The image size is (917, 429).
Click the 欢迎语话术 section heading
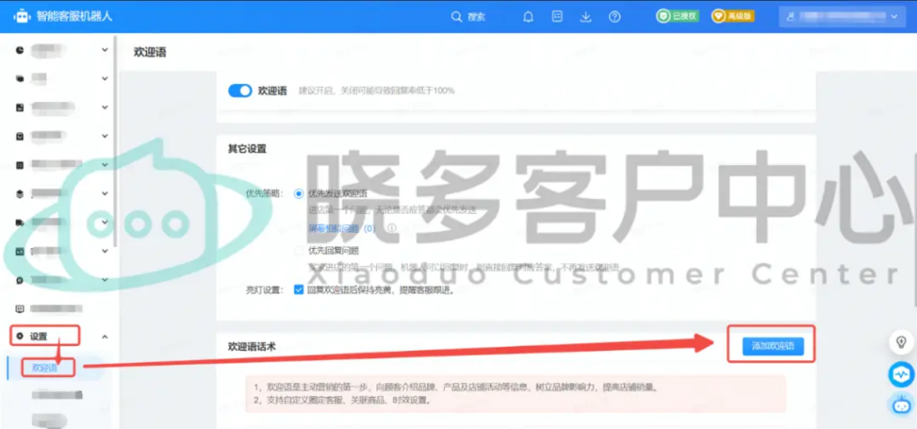252,347
